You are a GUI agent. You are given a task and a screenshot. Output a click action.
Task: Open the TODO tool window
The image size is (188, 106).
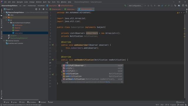tap(22, 102)
